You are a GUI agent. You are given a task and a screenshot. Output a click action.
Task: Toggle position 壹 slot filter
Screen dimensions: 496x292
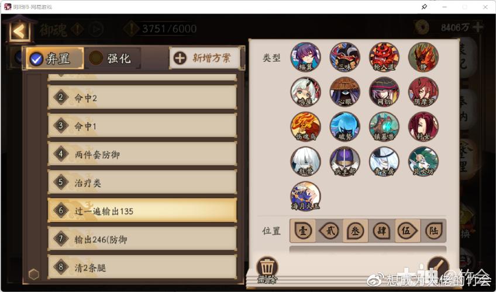[x=303, y=231]
